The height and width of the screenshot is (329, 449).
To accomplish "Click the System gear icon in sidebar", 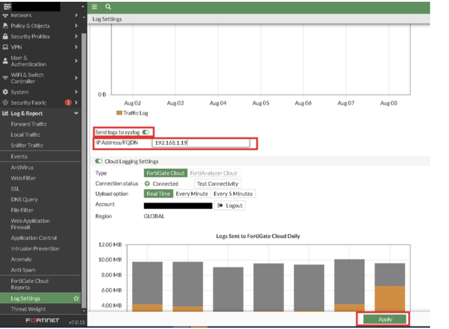I will pyautogui.click(x=6, y=92).
